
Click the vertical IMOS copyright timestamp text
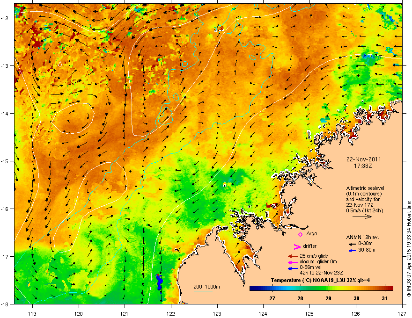(409, 249)
